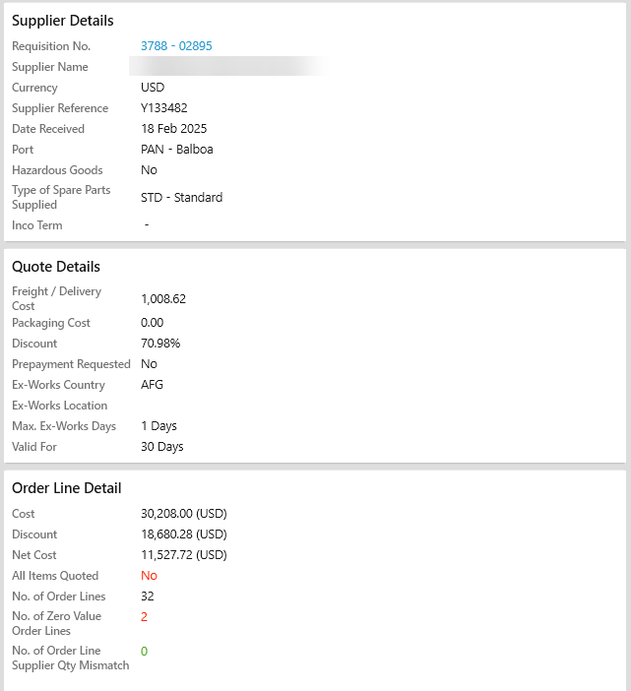This screenshot has height=691, width=631.
Task: Select the number of order lines 32
Action: [x=148, y=597]
